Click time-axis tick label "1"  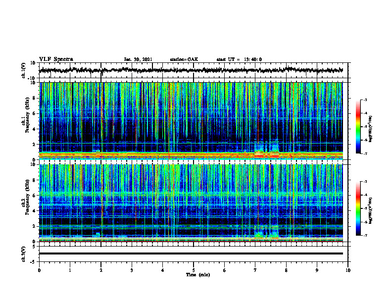click(x=70, y=270)
